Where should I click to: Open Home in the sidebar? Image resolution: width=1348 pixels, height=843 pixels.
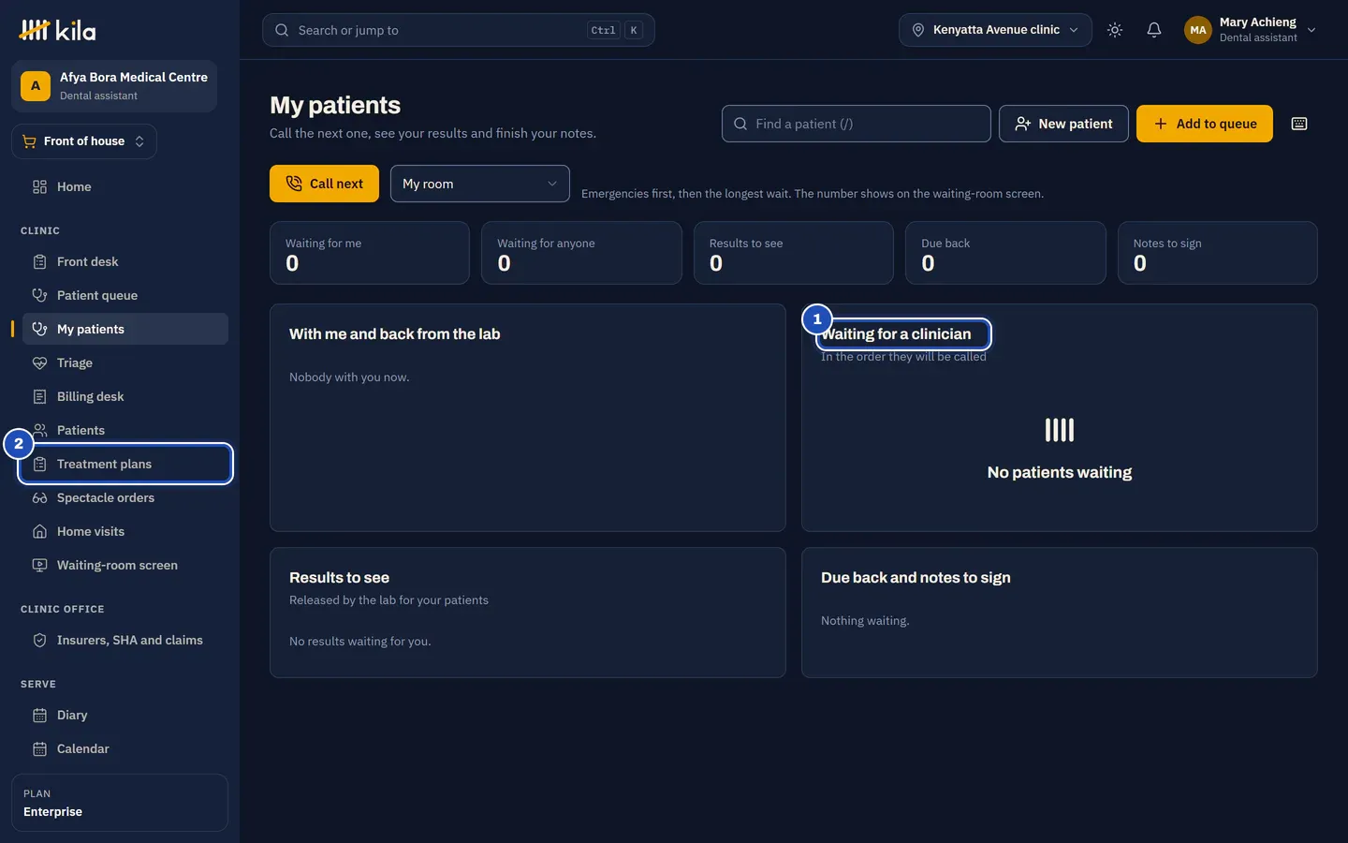point(125,186)
